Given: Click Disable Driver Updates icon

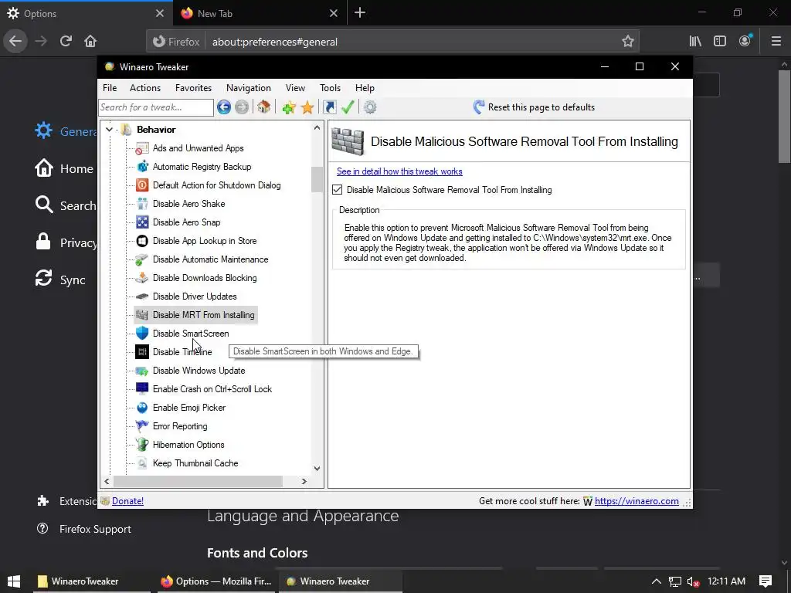Looking at the screenshot, I should (142, 296).
